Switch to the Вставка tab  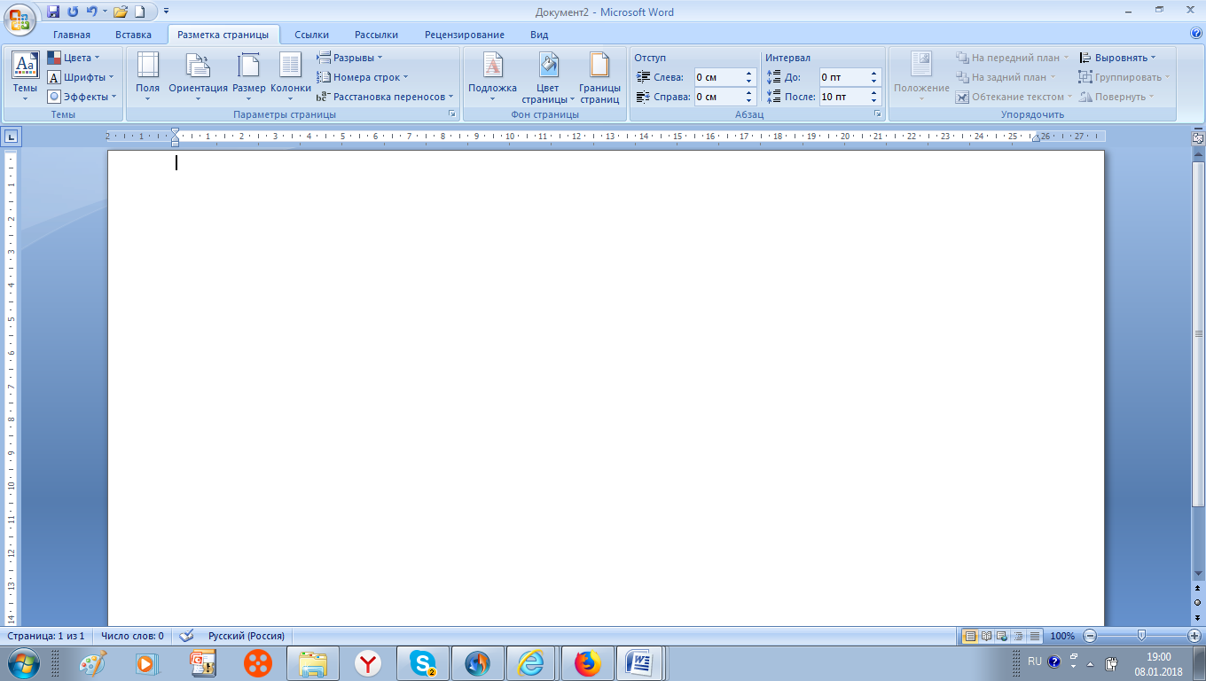134,35
